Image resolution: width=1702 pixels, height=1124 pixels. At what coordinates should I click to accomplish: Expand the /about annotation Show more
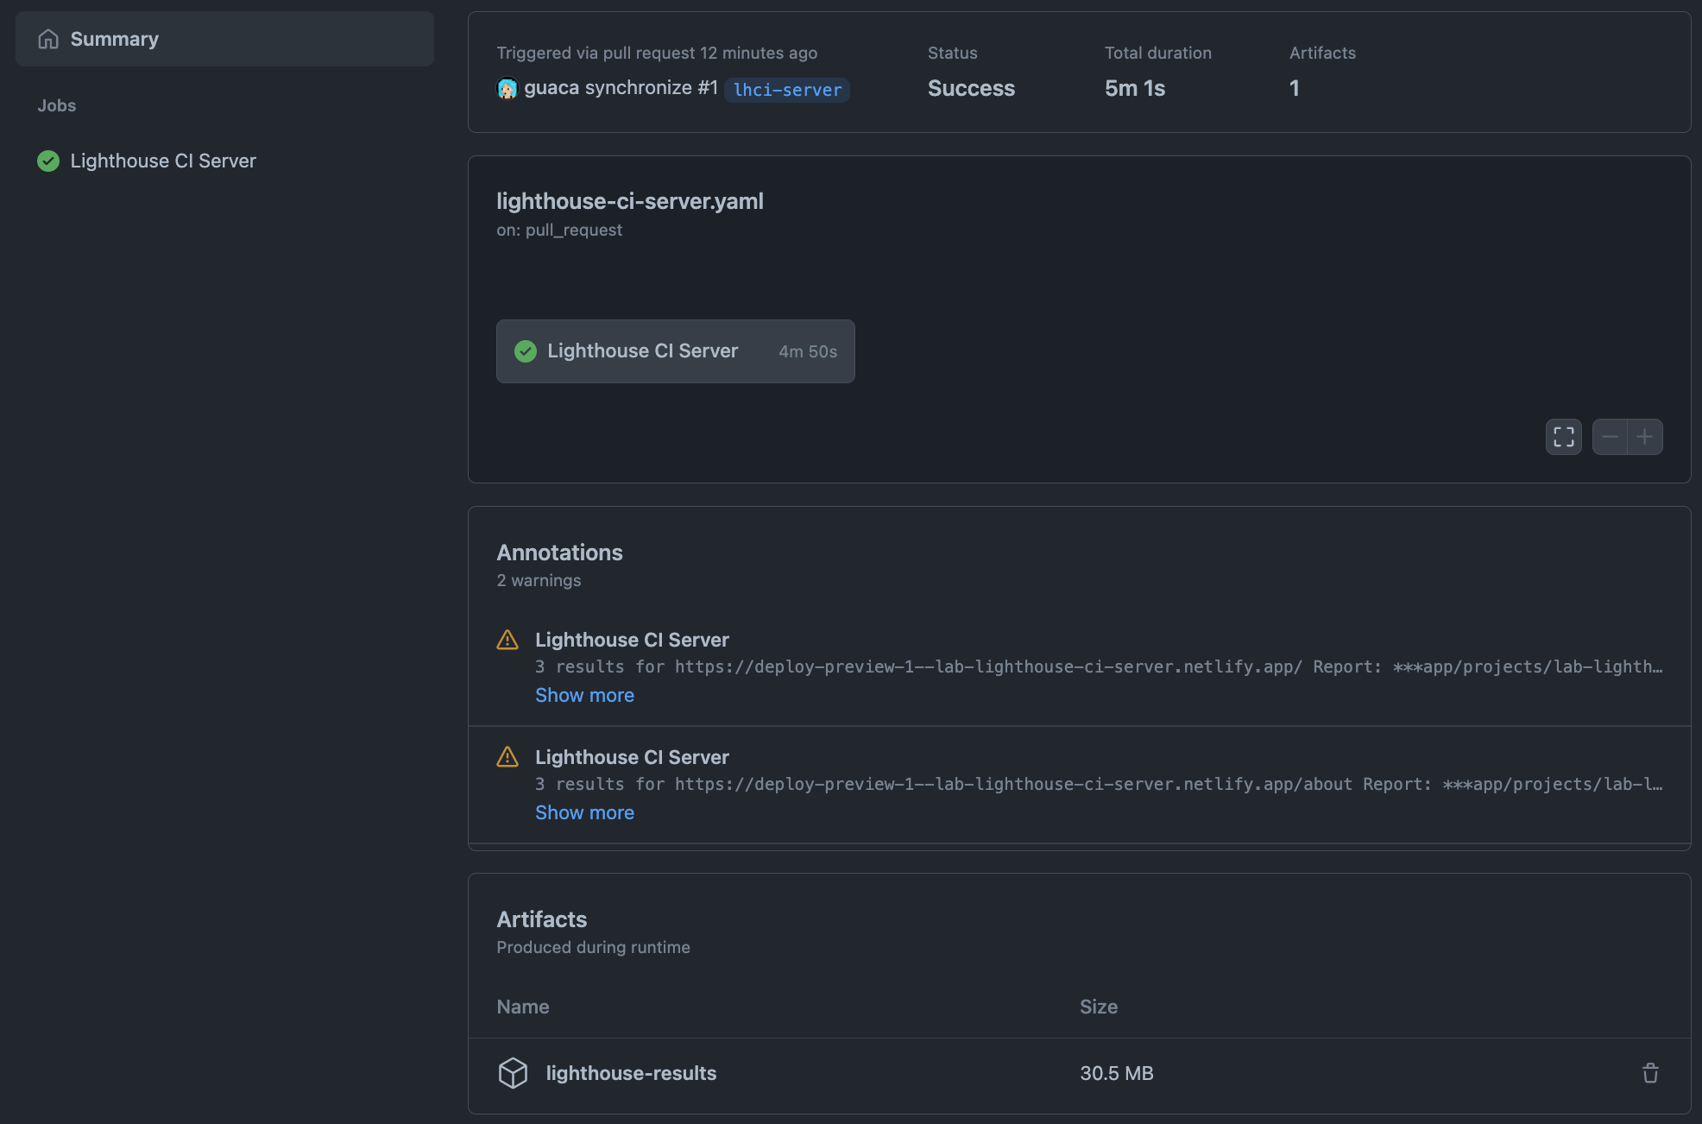click(x=584, y=812)
